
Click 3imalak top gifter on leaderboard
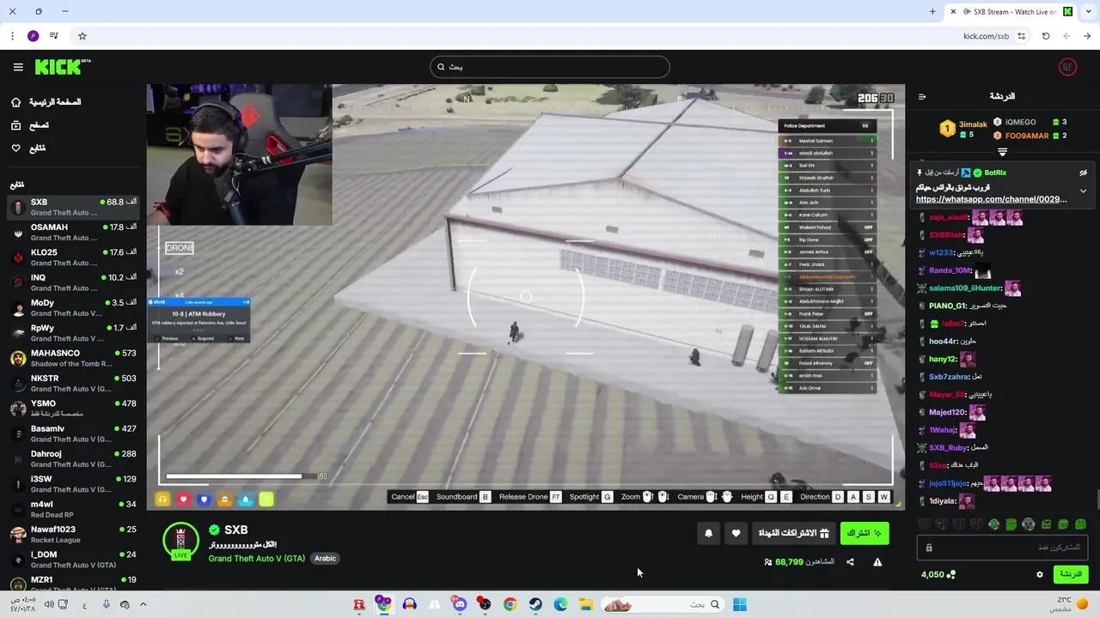tap(964, 129)
